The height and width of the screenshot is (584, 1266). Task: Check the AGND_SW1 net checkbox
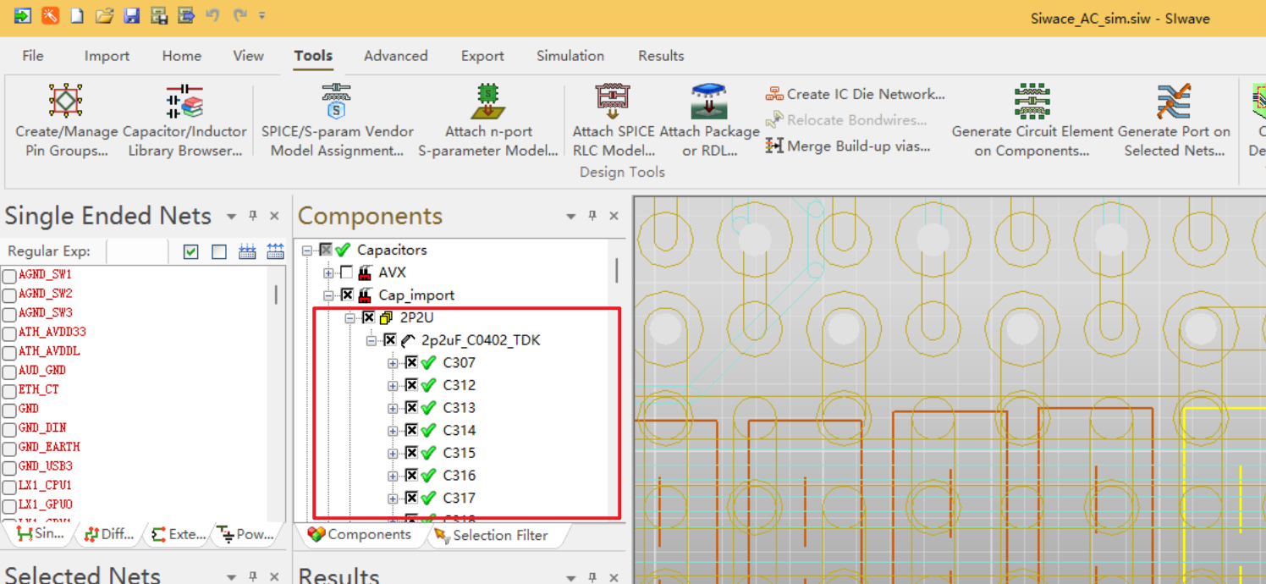tap(9, 276)
